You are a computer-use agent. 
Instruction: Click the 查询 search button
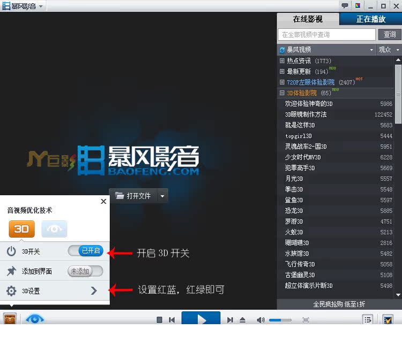coord(390,35)
